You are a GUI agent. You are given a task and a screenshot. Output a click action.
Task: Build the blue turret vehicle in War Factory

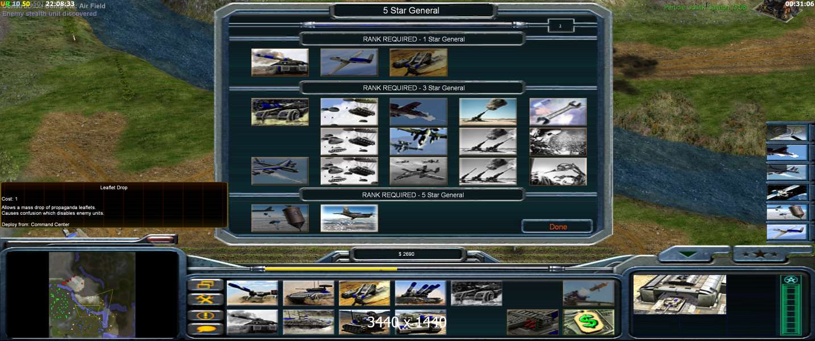pos(253,293)
